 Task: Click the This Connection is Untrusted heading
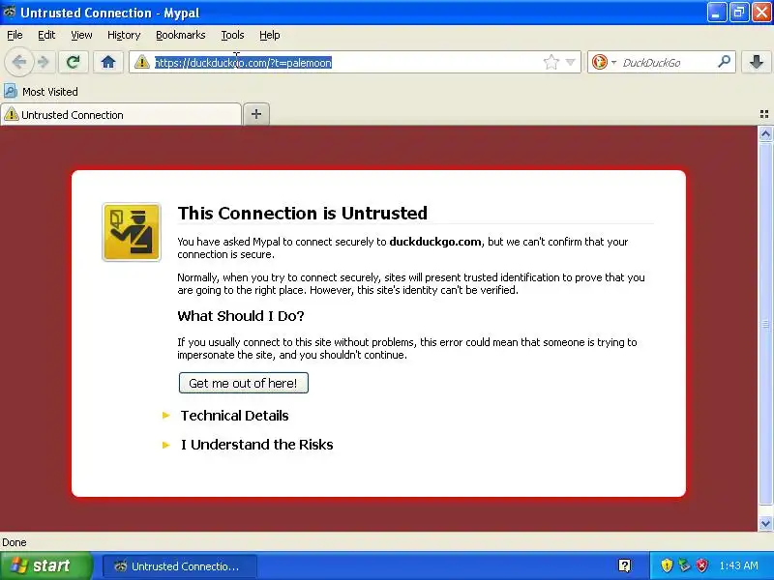click(303, 213)
